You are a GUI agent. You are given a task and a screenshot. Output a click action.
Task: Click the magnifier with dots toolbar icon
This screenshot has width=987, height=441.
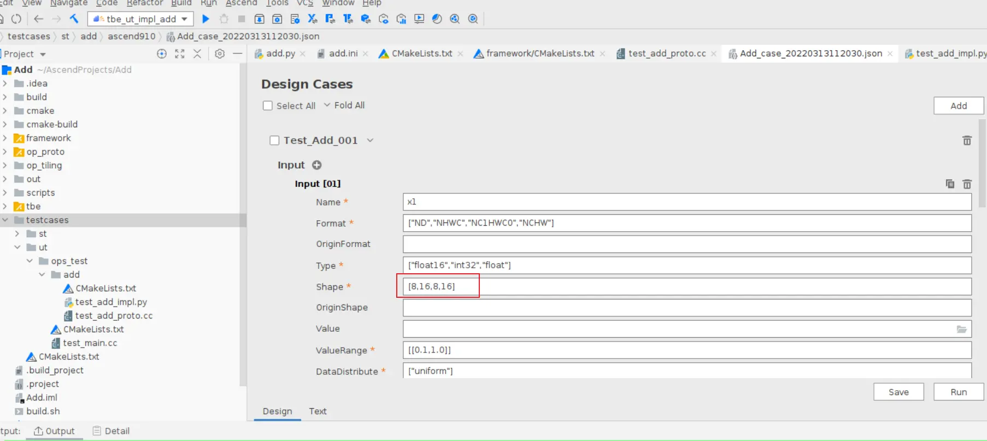point(455,19)
